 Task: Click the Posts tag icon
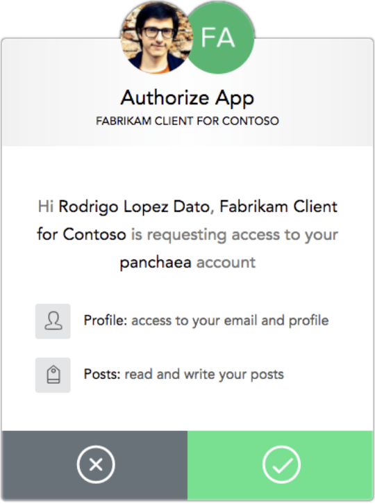pos(53,375)
